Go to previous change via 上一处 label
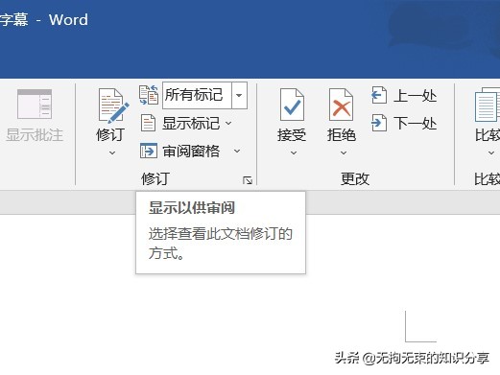Viewport: 500px width, 375px height. coord(415,96)
